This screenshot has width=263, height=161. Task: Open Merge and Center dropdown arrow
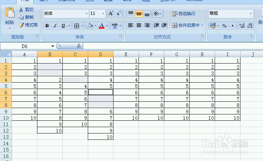(x=202, y=25)
